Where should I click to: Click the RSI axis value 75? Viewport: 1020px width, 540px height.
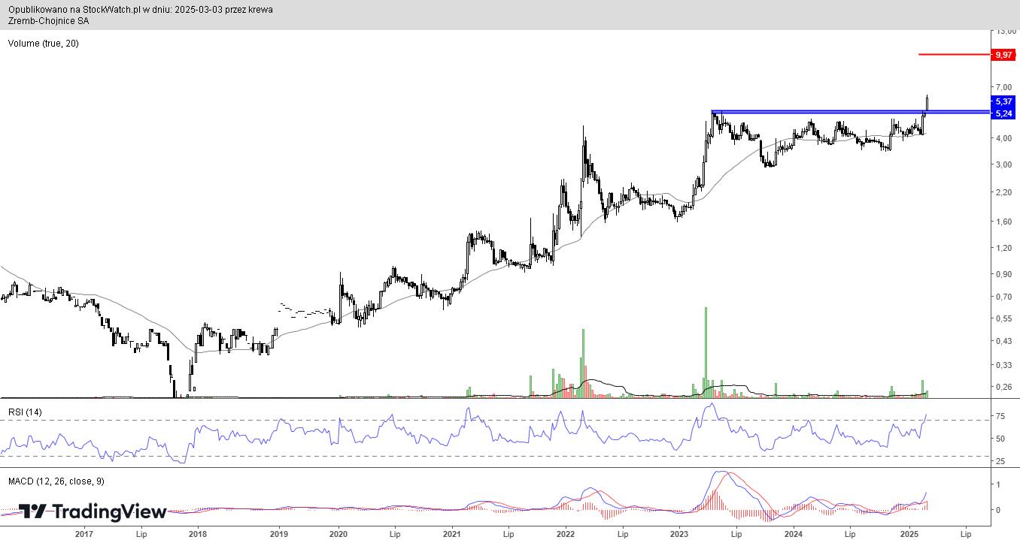1001,417
